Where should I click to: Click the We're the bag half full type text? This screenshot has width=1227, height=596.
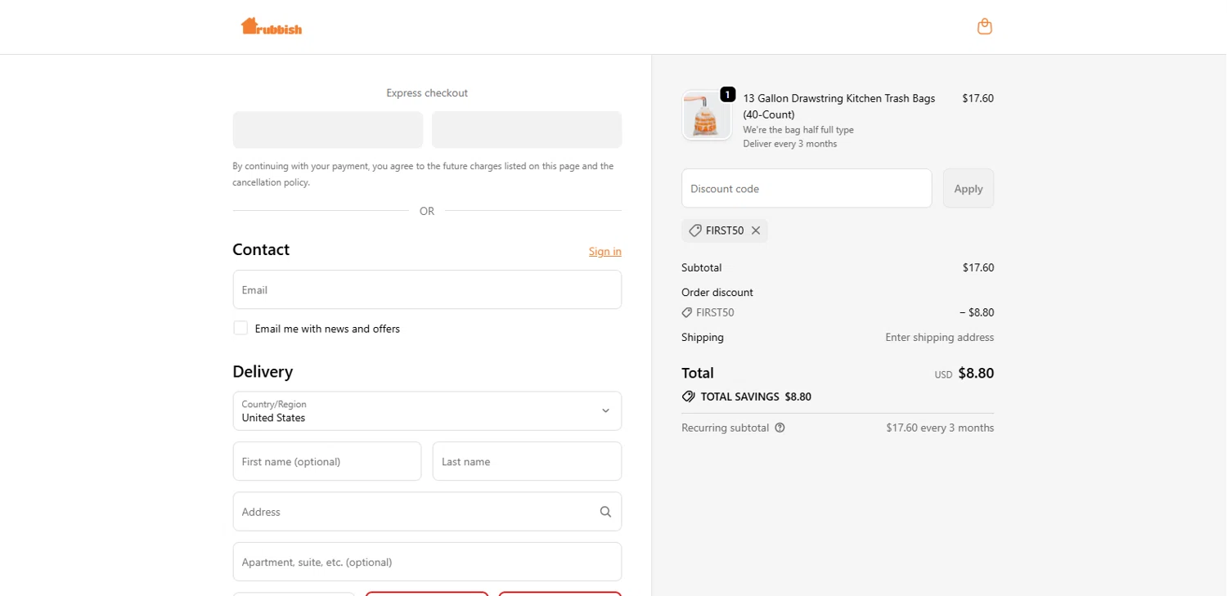click(798, 130)
